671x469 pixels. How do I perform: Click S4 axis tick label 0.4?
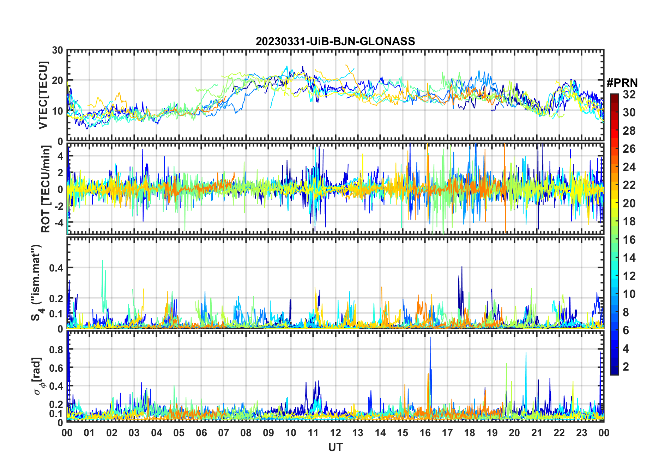pos(56,268)
